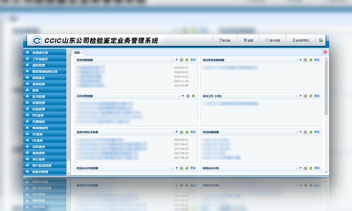Open settings gear of 业务归档后未收费 panel
Viewport: 352px width, 211px height.
coord(181,132)
